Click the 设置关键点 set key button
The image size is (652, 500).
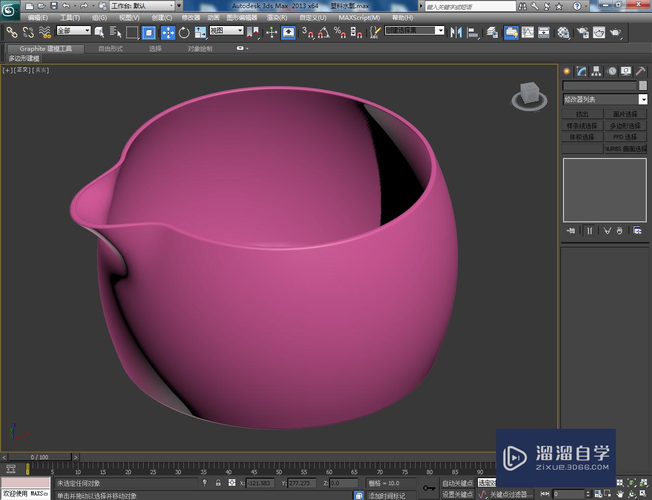(x=457, y=494)
